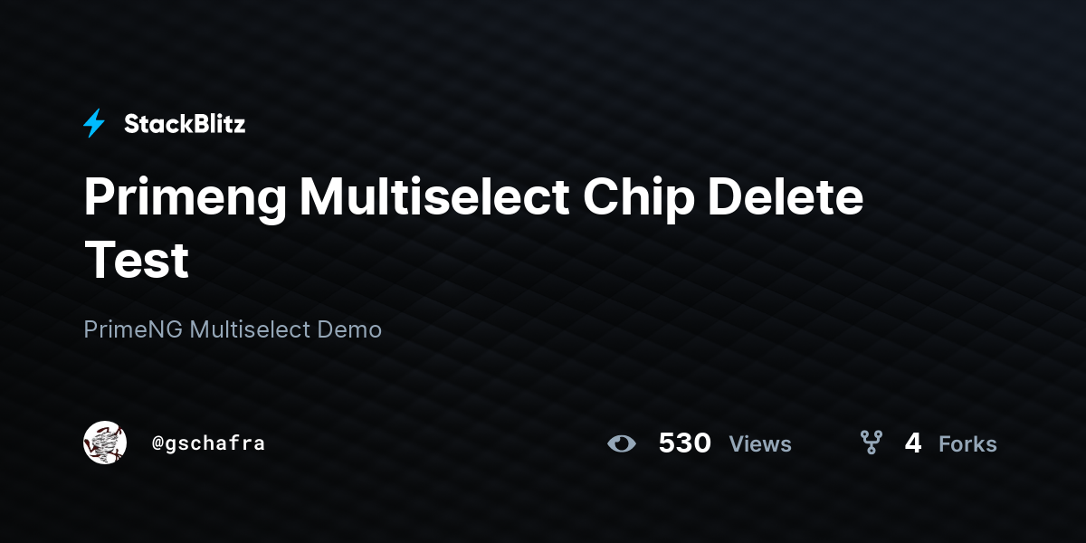The image size is (1086, 543).
Task: Click the 4 forks count
Action: click(x=913, y=443)
